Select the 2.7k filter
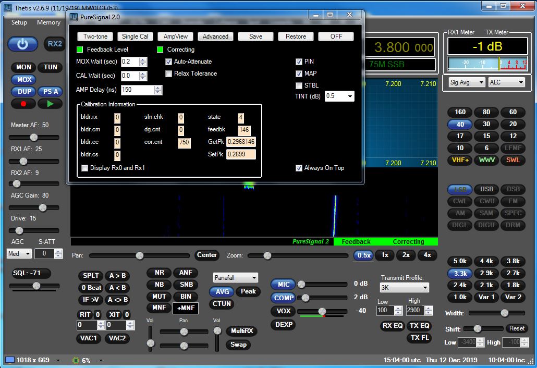537x368 pixels. click(512, 273)
